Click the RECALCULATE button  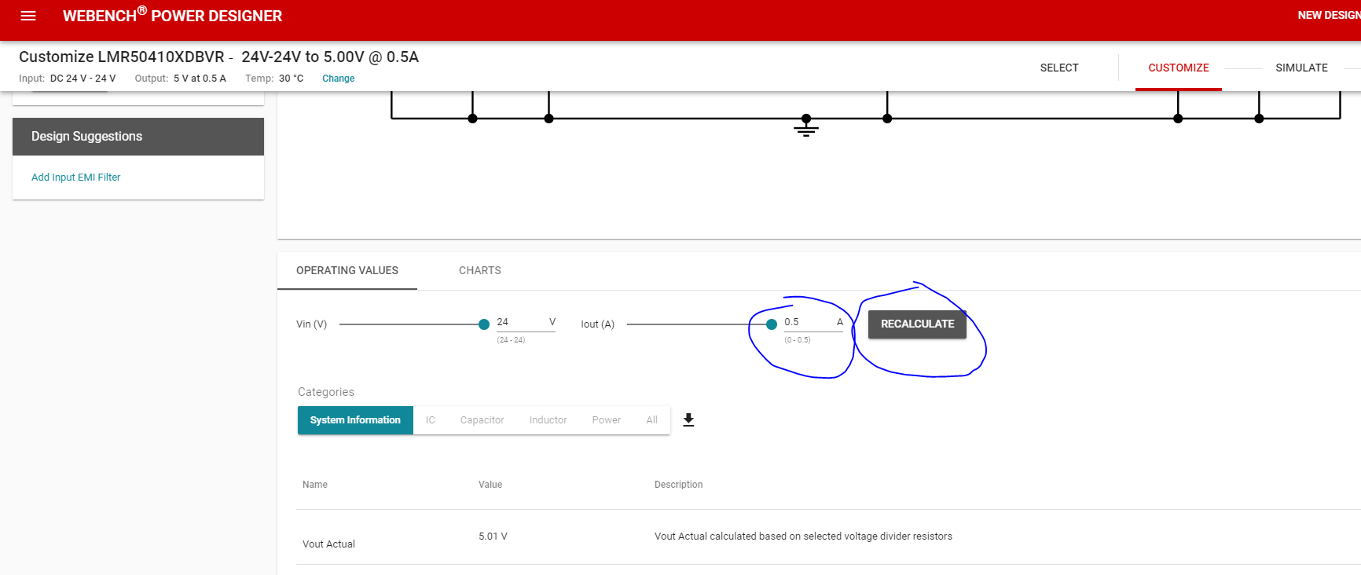click(917, 324)
